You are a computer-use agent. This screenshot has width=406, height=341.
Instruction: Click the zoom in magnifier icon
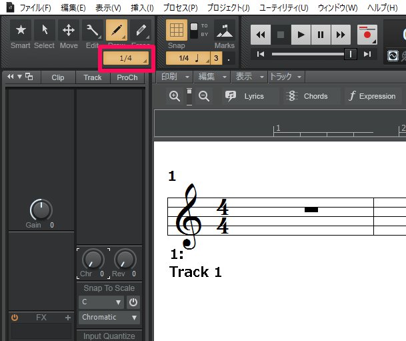pyautogui.click(x=175, y=96)
